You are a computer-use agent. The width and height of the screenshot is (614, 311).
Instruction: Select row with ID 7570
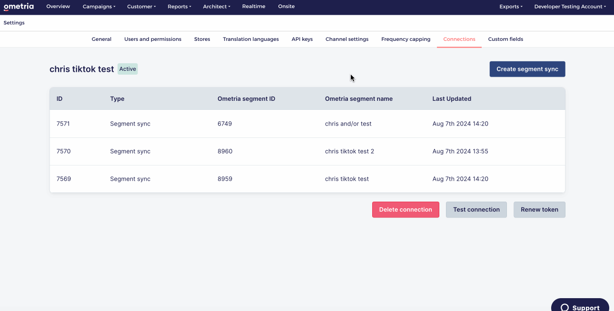click(x=307, y=151)
